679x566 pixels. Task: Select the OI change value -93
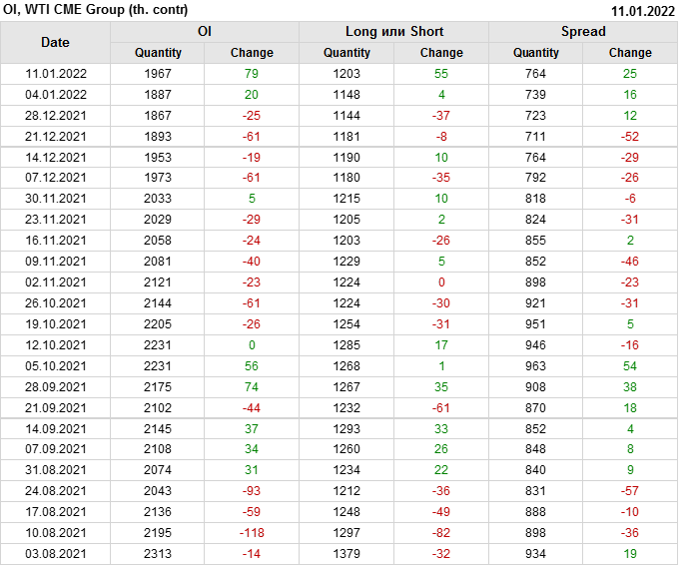(x=252, y=491)
